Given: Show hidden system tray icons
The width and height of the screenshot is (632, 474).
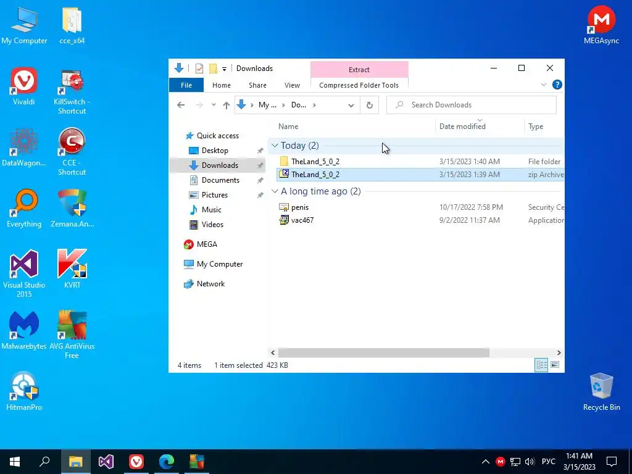Looking at the screenshot, I should (x=486, y=462).
